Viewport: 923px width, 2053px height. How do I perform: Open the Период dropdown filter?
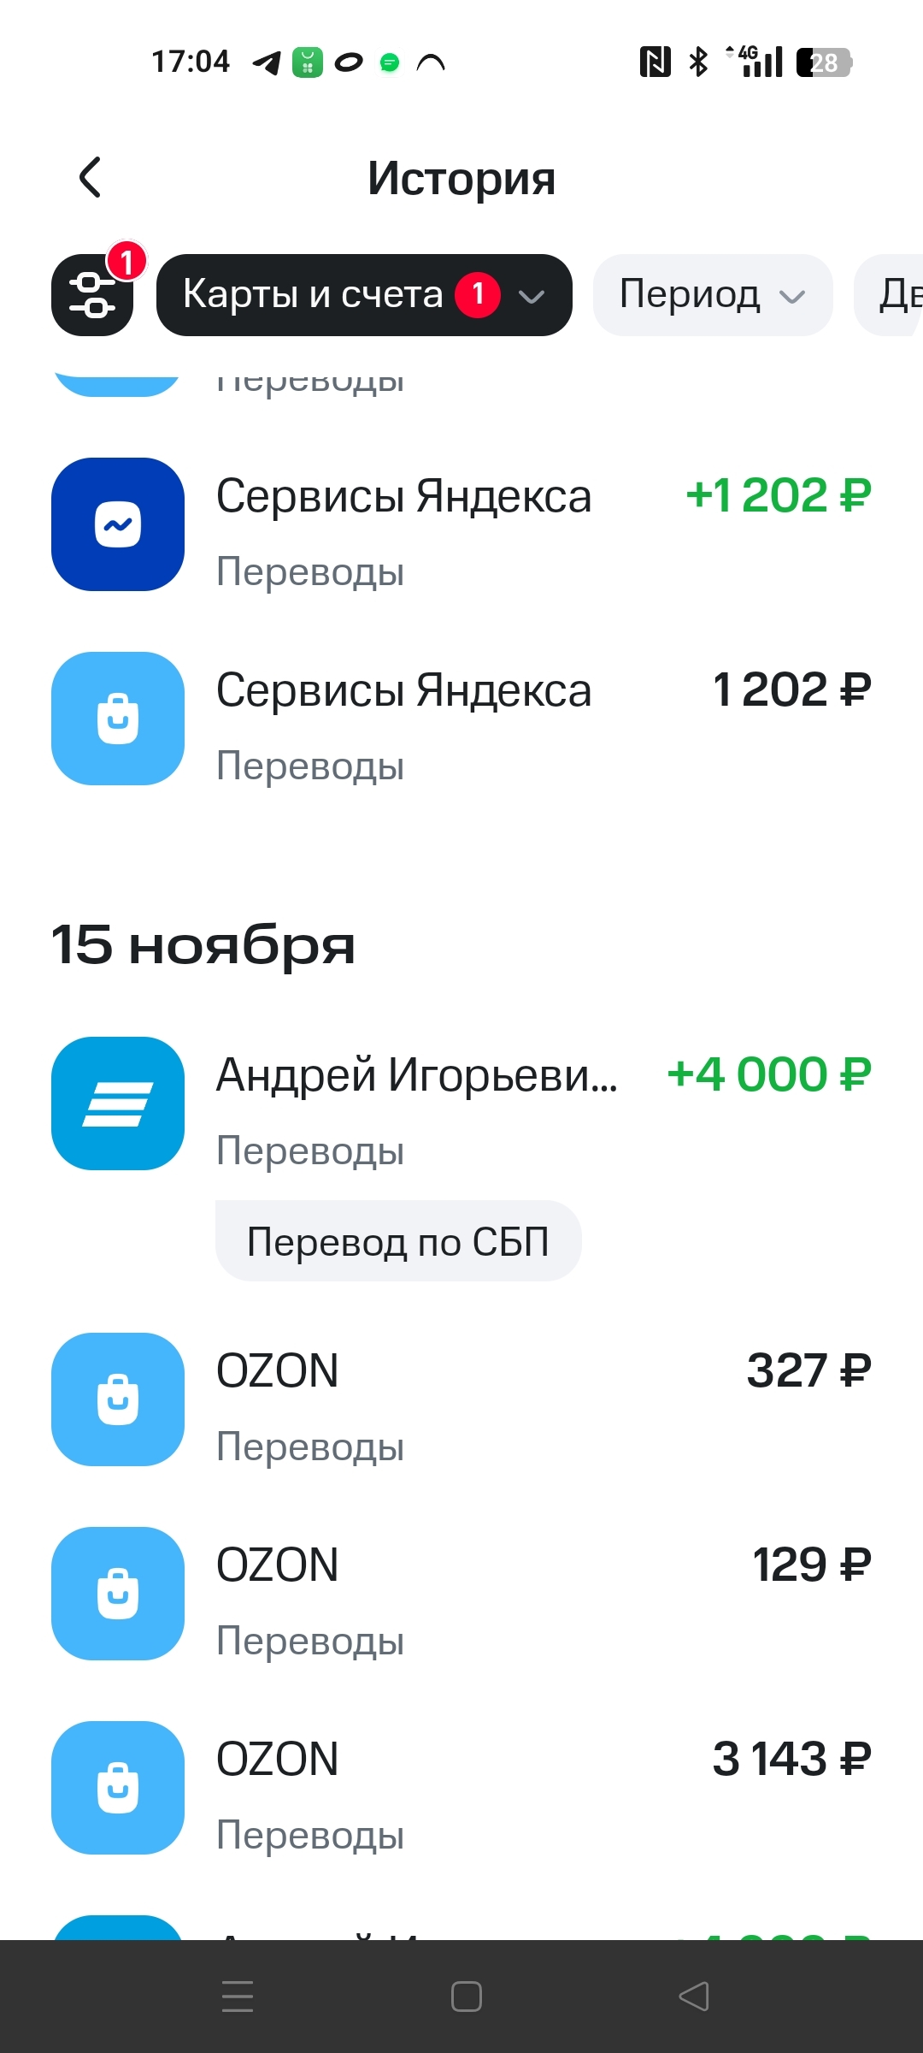point(712,295)
